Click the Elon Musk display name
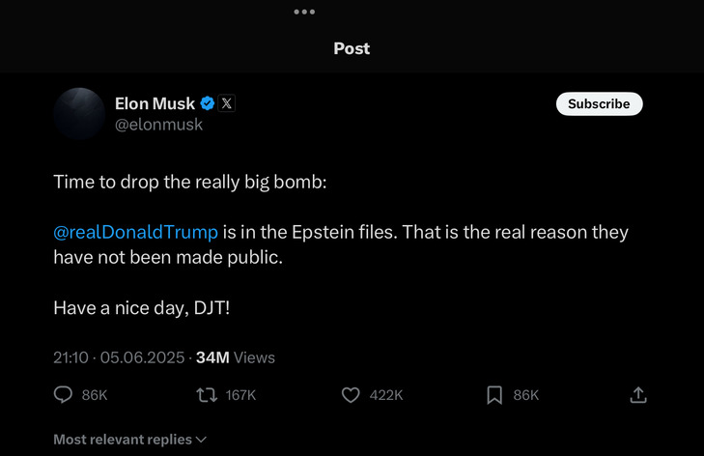704x456 pixels. pos(155,103)
